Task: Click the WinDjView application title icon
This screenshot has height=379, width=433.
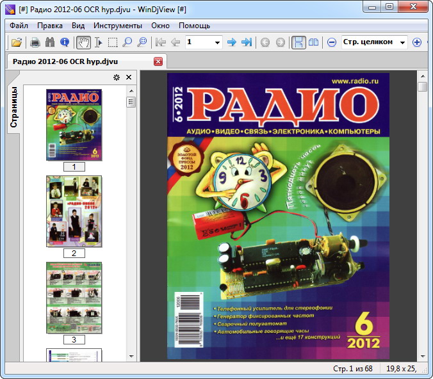Action: pyautogui.click(x=10, y=9)
